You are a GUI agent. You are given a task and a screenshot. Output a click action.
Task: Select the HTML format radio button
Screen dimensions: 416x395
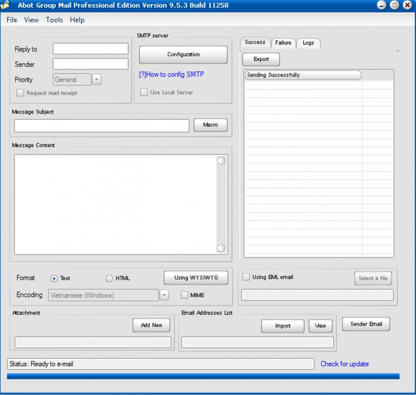tap(109, 278)
